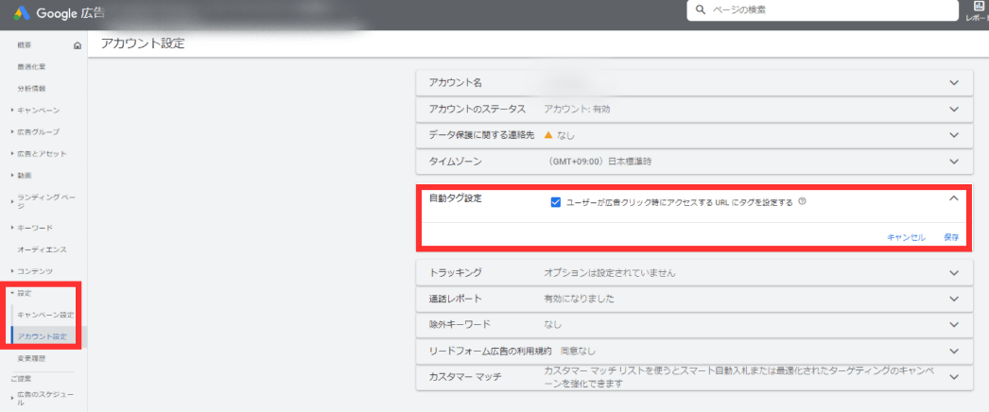Expand the タイムゾーン row chevron
Image resolution: width=989 pixels, height=412 pixels.
(954, 162)
